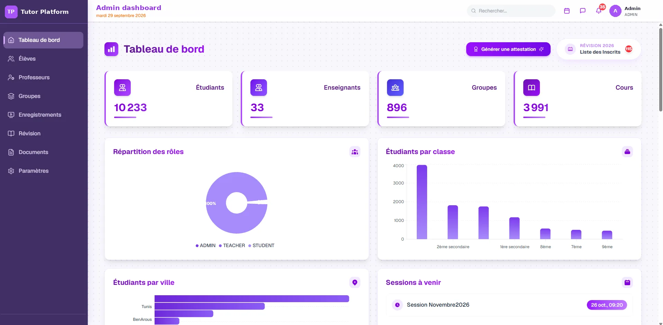Viewport: 663px width, 325px height.
Task: Open Professeurs sidebar item
Action: tap(43, 78)
